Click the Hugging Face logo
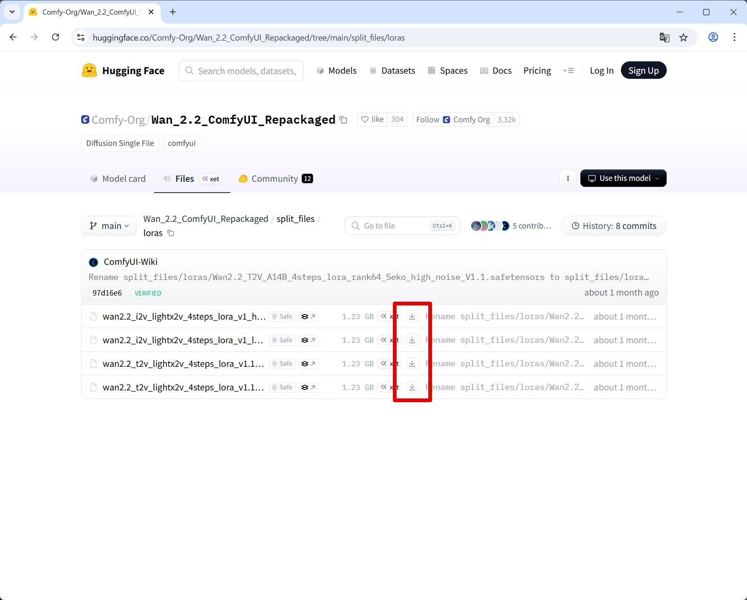Screen dimensions: 747x600 pyautogui.click(x=123, y=70)
